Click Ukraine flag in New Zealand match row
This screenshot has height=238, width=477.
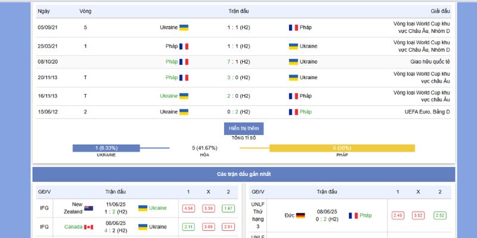click(143, 208)
